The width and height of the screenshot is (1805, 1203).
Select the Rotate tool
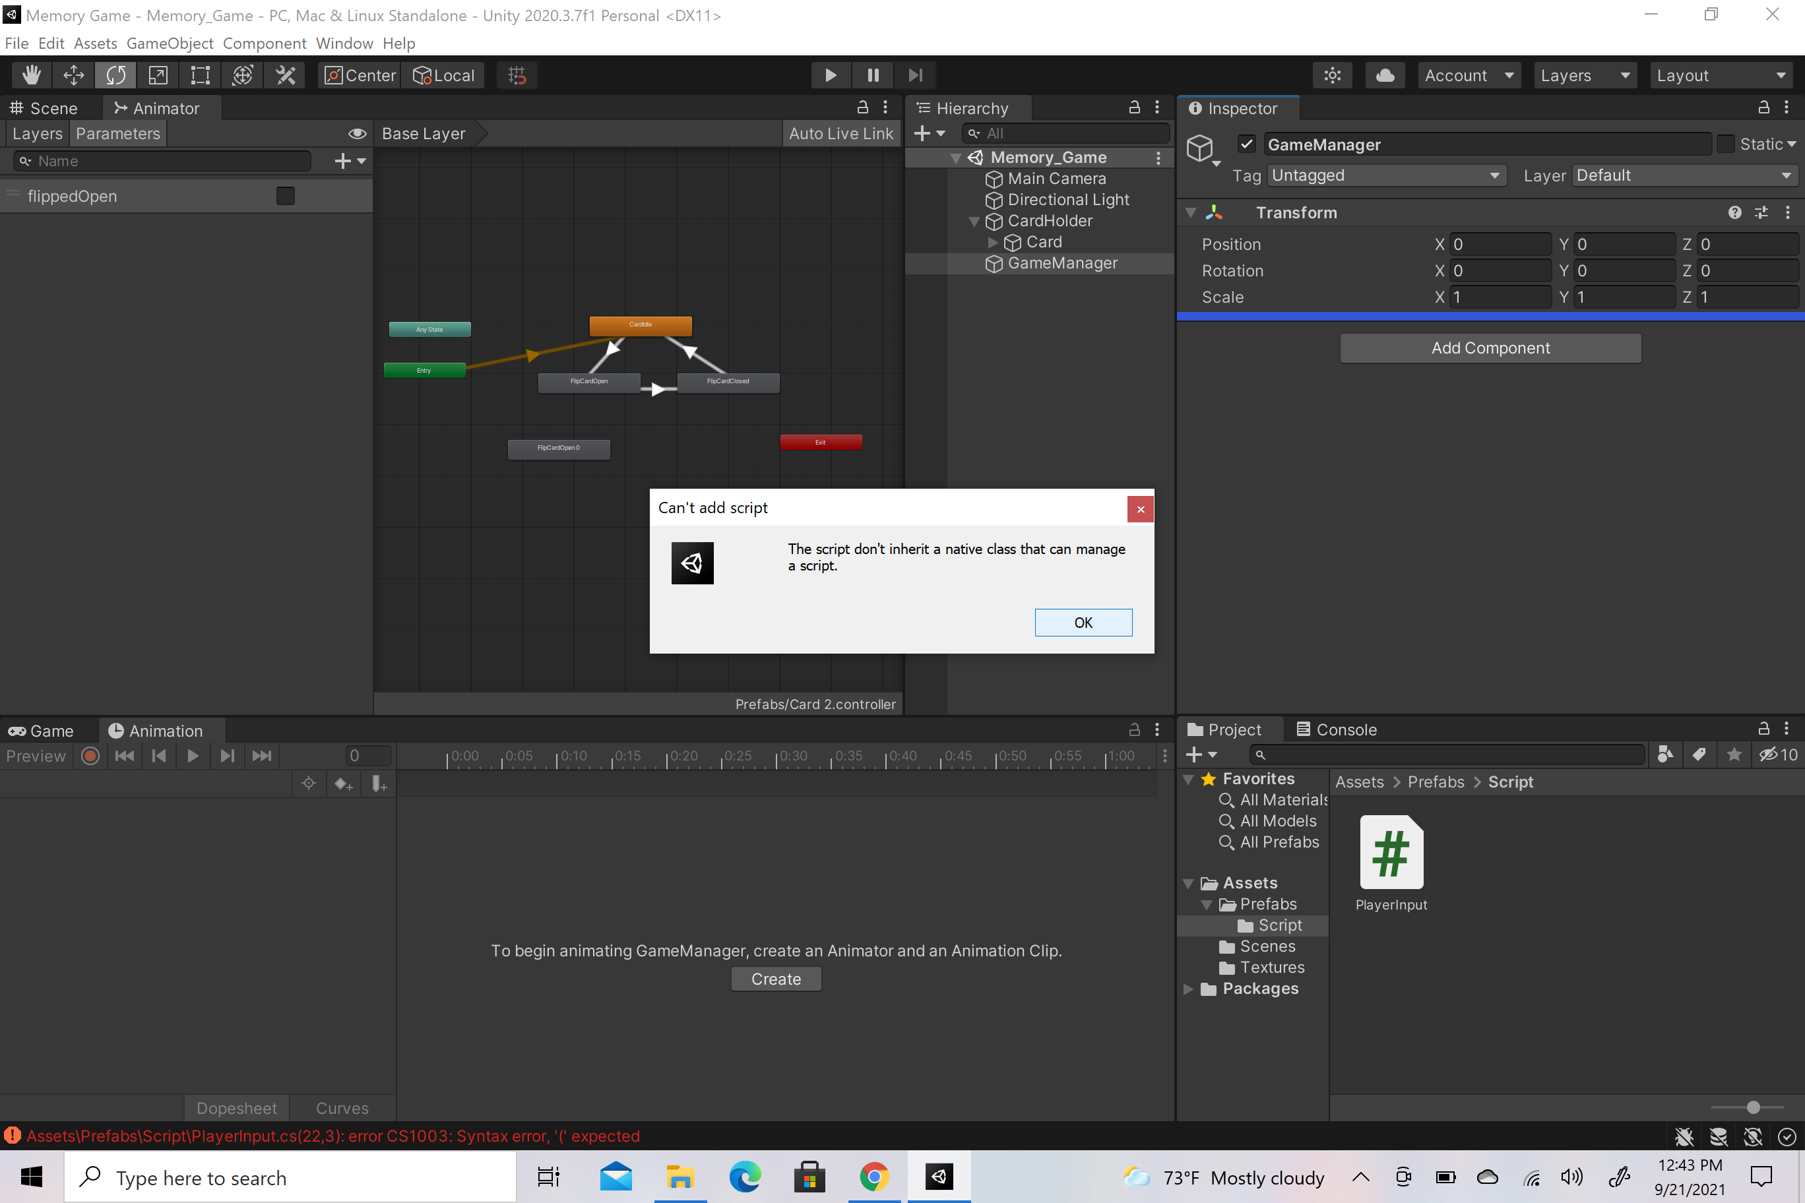pyautogui.click(x=116, y=75)
